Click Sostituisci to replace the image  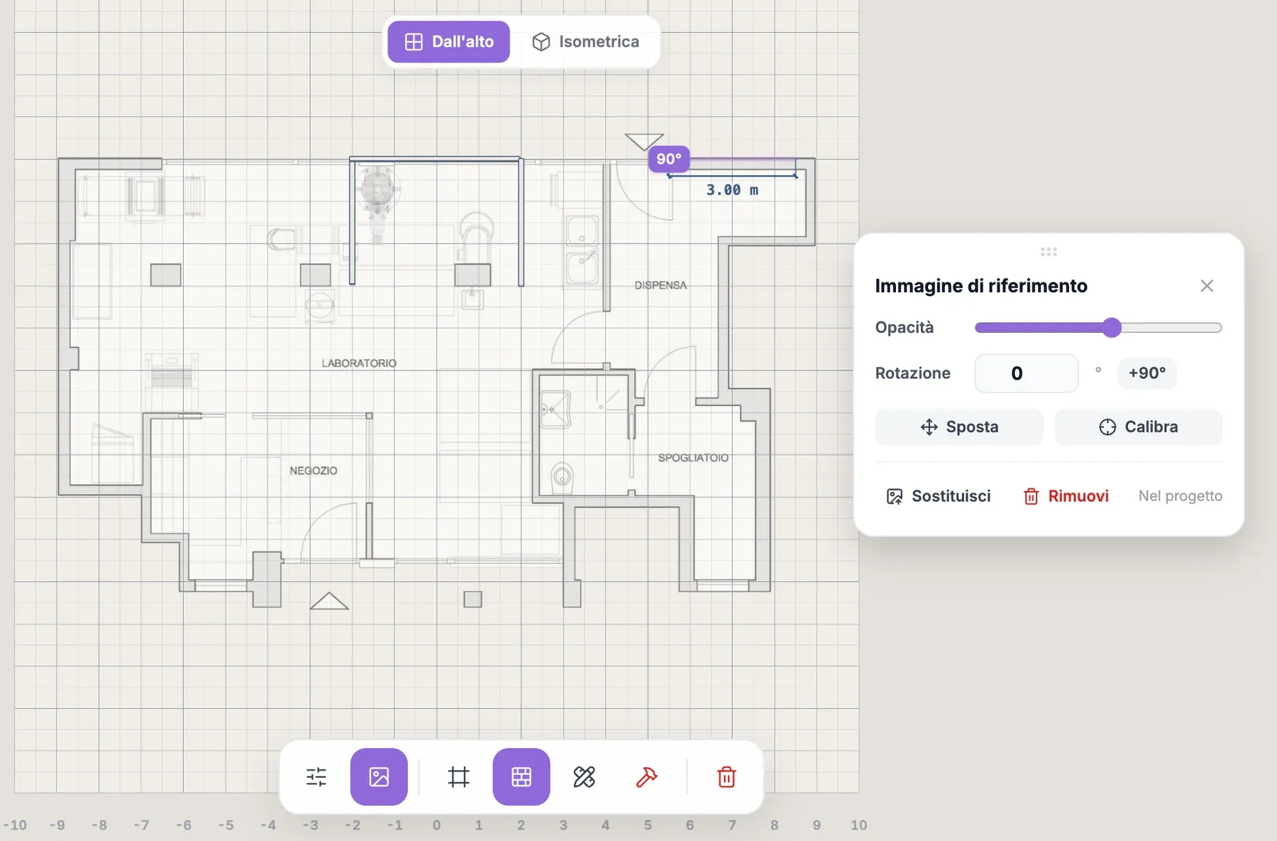[x=939, y=496]
